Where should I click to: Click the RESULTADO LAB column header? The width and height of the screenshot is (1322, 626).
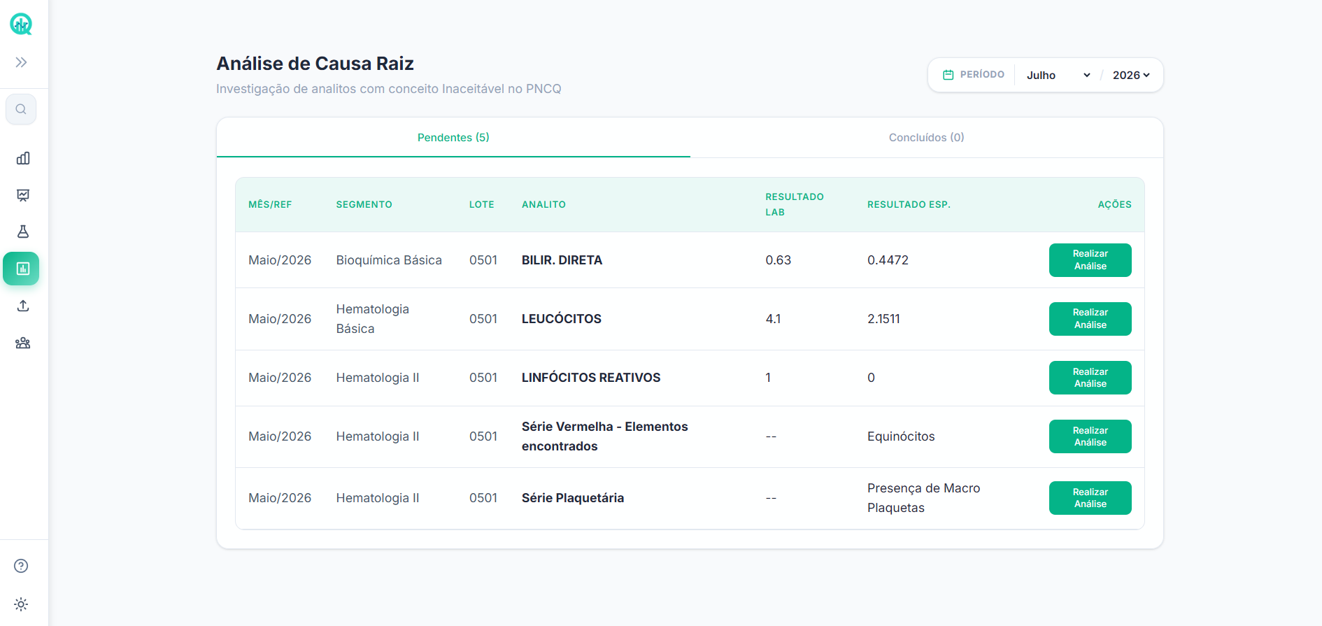tap(795, 204)
